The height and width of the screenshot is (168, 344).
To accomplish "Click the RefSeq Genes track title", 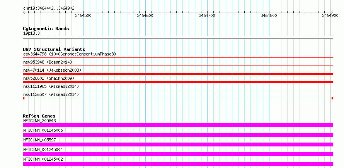I will (x=39, y=116).
